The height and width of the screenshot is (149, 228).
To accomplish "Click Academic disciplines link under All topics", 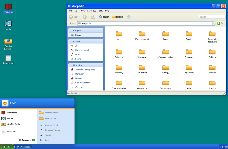I will pos(85,70).
